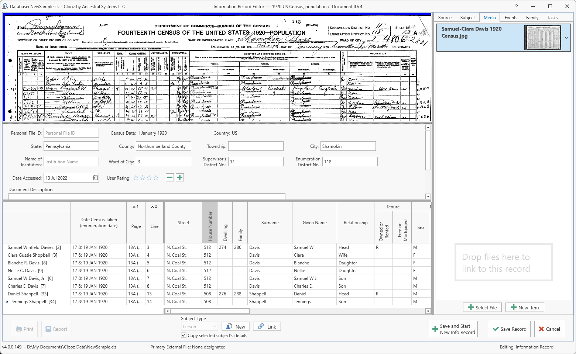The image size is (576, 354).
Task: Set user rating to first star
Action: pos(136,178)
